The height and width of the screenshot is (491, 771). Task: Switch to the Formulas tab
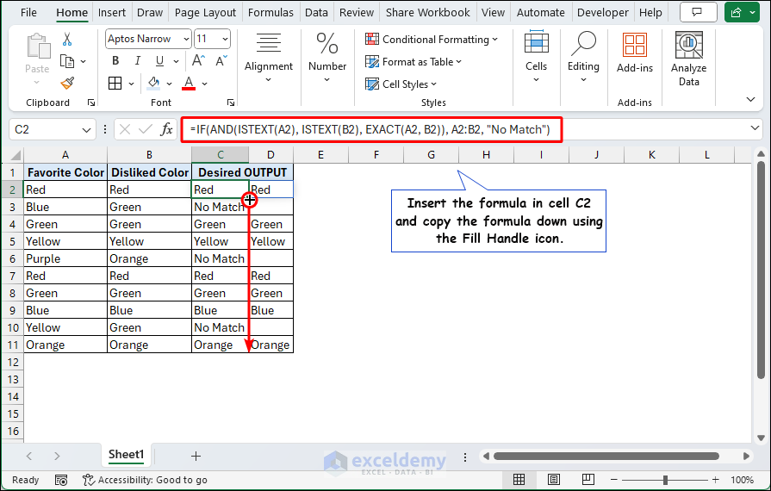270,13
